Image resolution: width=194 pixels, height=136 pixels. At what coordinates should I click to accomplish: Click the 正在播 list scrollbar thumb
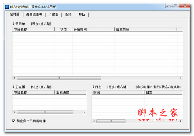pyautogui.click(x=45, y=112)
